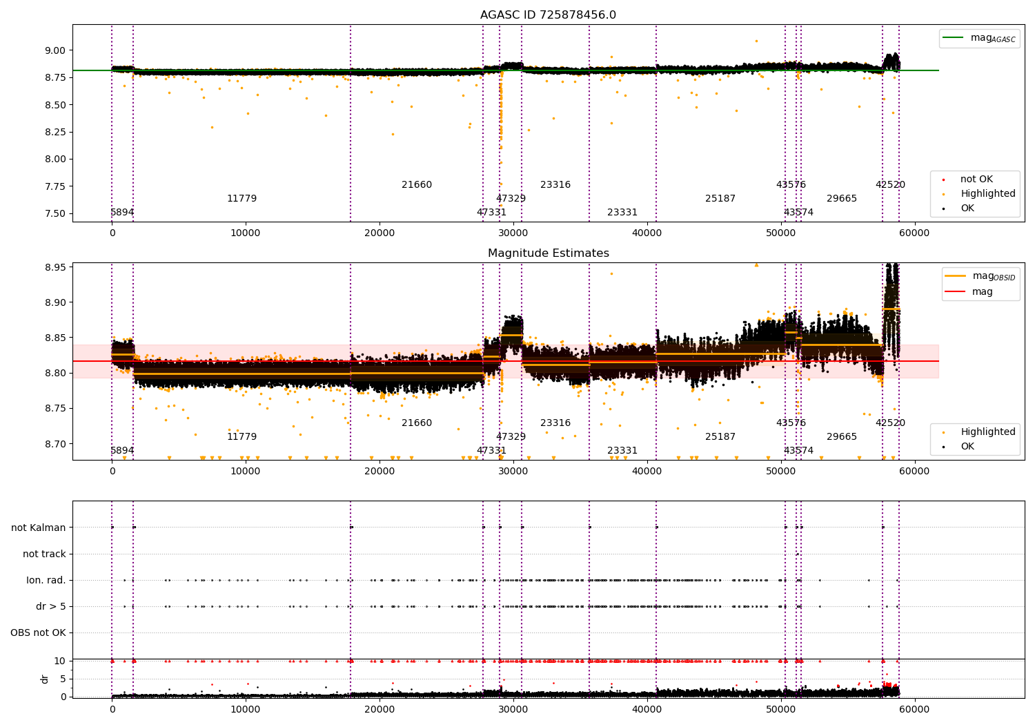Viewport: 1035px width, 725px height.
Task: Click obsid label 23331 in Magnitude Estimates plot
Action: point(622,451)
